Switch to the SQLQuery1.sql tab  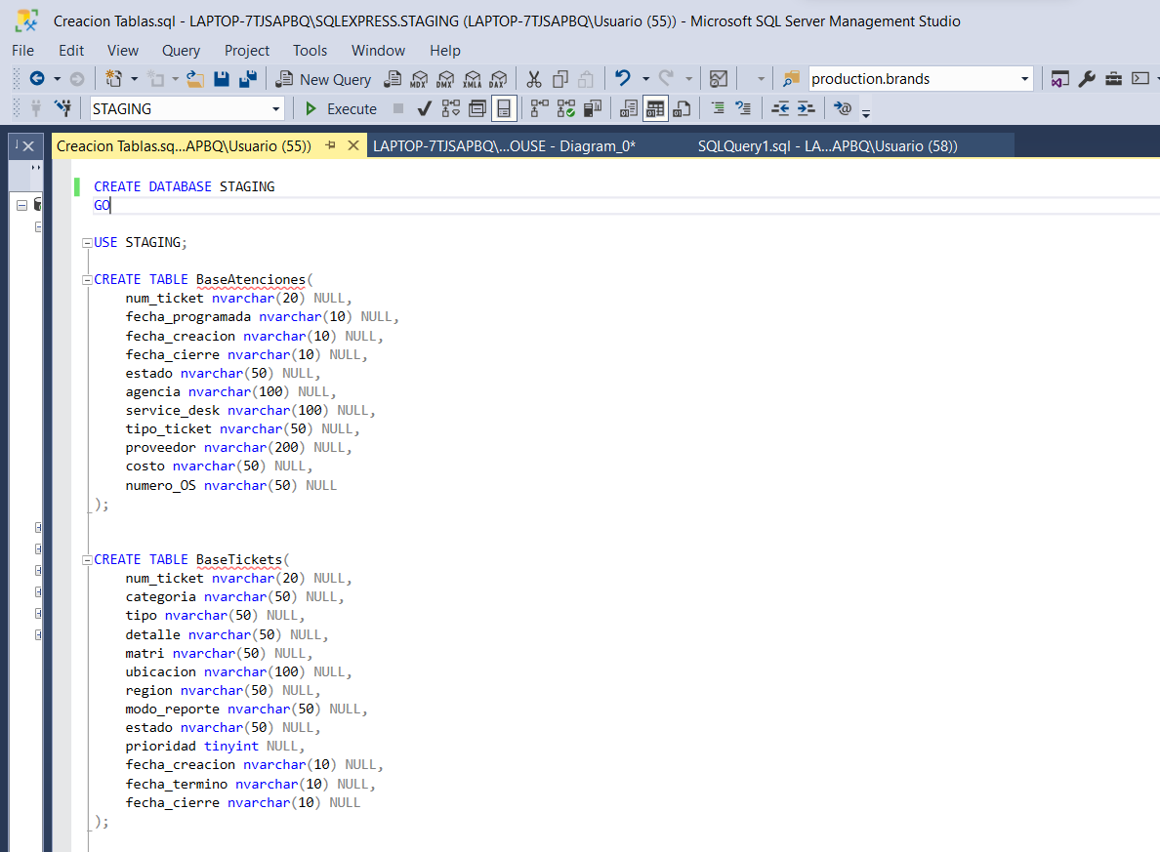coord(827,146)
